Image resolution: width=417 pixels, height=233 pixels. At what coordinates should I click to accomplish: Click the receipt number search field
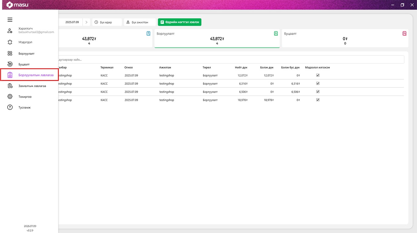click(x=229, y=59)
